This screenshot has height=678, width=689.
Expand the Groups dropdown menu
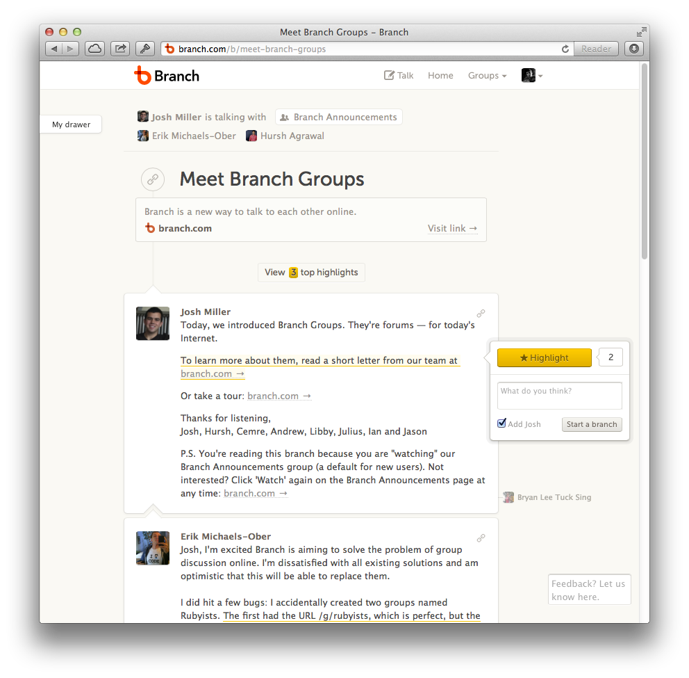tap(487, 75)
